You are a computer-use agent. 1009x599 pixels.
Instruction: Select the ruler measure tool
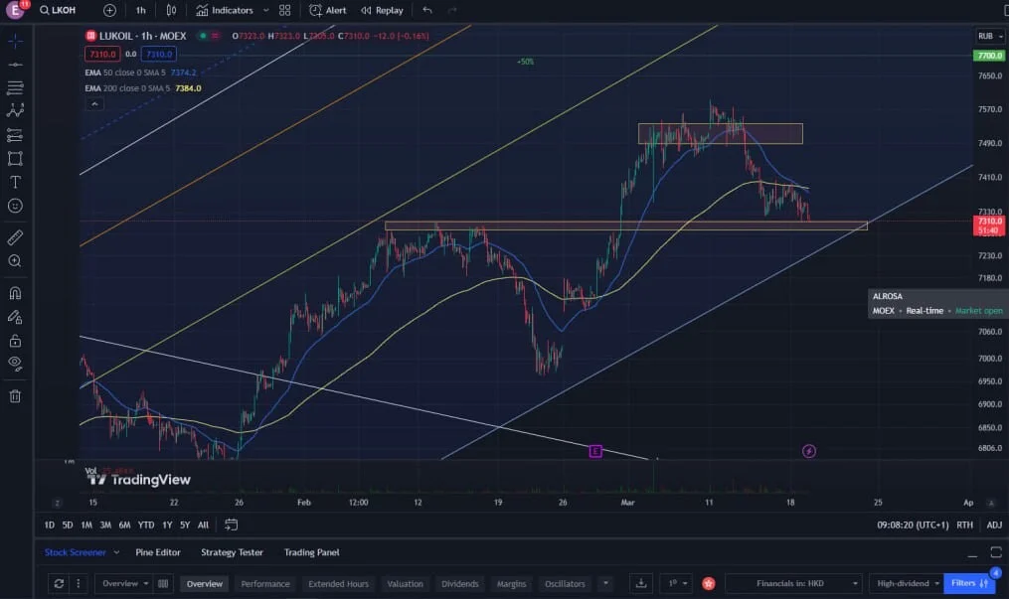[x=16, y=237]
